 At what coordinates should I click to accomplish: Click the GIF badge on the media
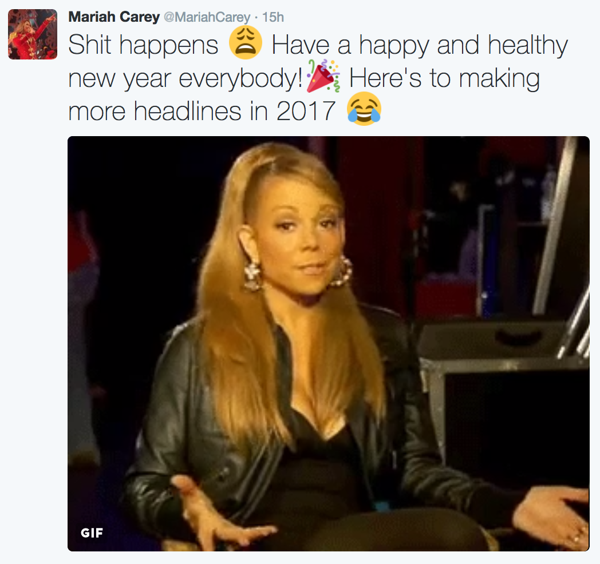(92, 533)
